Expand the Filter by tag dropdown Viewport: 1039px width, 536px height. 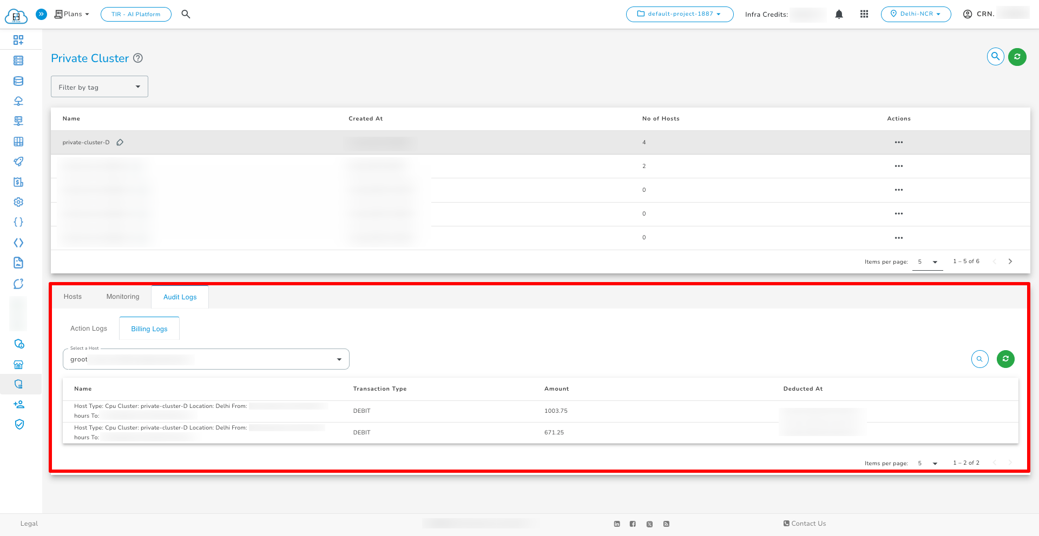[99, 86]
